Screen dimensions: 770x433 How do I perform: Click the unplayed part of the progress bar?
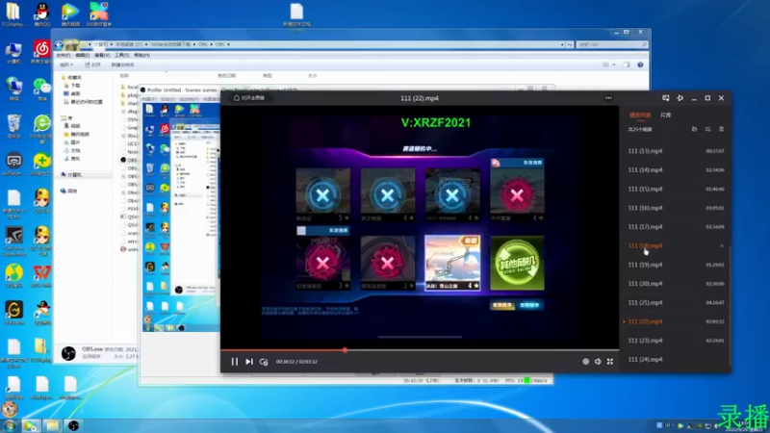click(482, 350)
